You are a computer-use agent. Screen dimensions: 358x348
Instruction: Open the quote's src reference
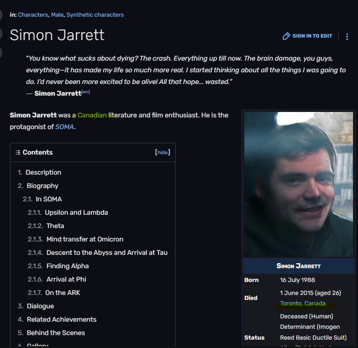[x=86, y=92]
